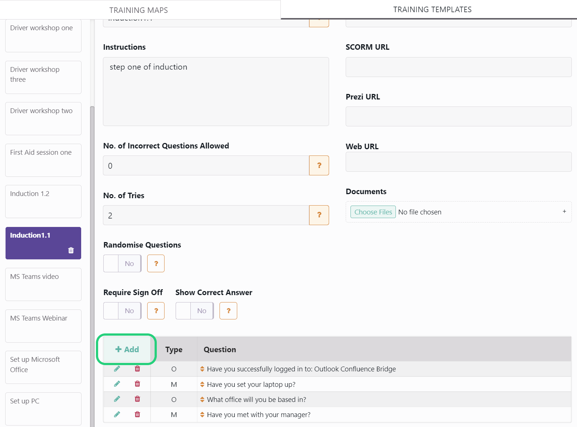Viewport: 577px width, 427px height.
Task: Focus the SCORM URL field
Action: [x=459, y=67]
